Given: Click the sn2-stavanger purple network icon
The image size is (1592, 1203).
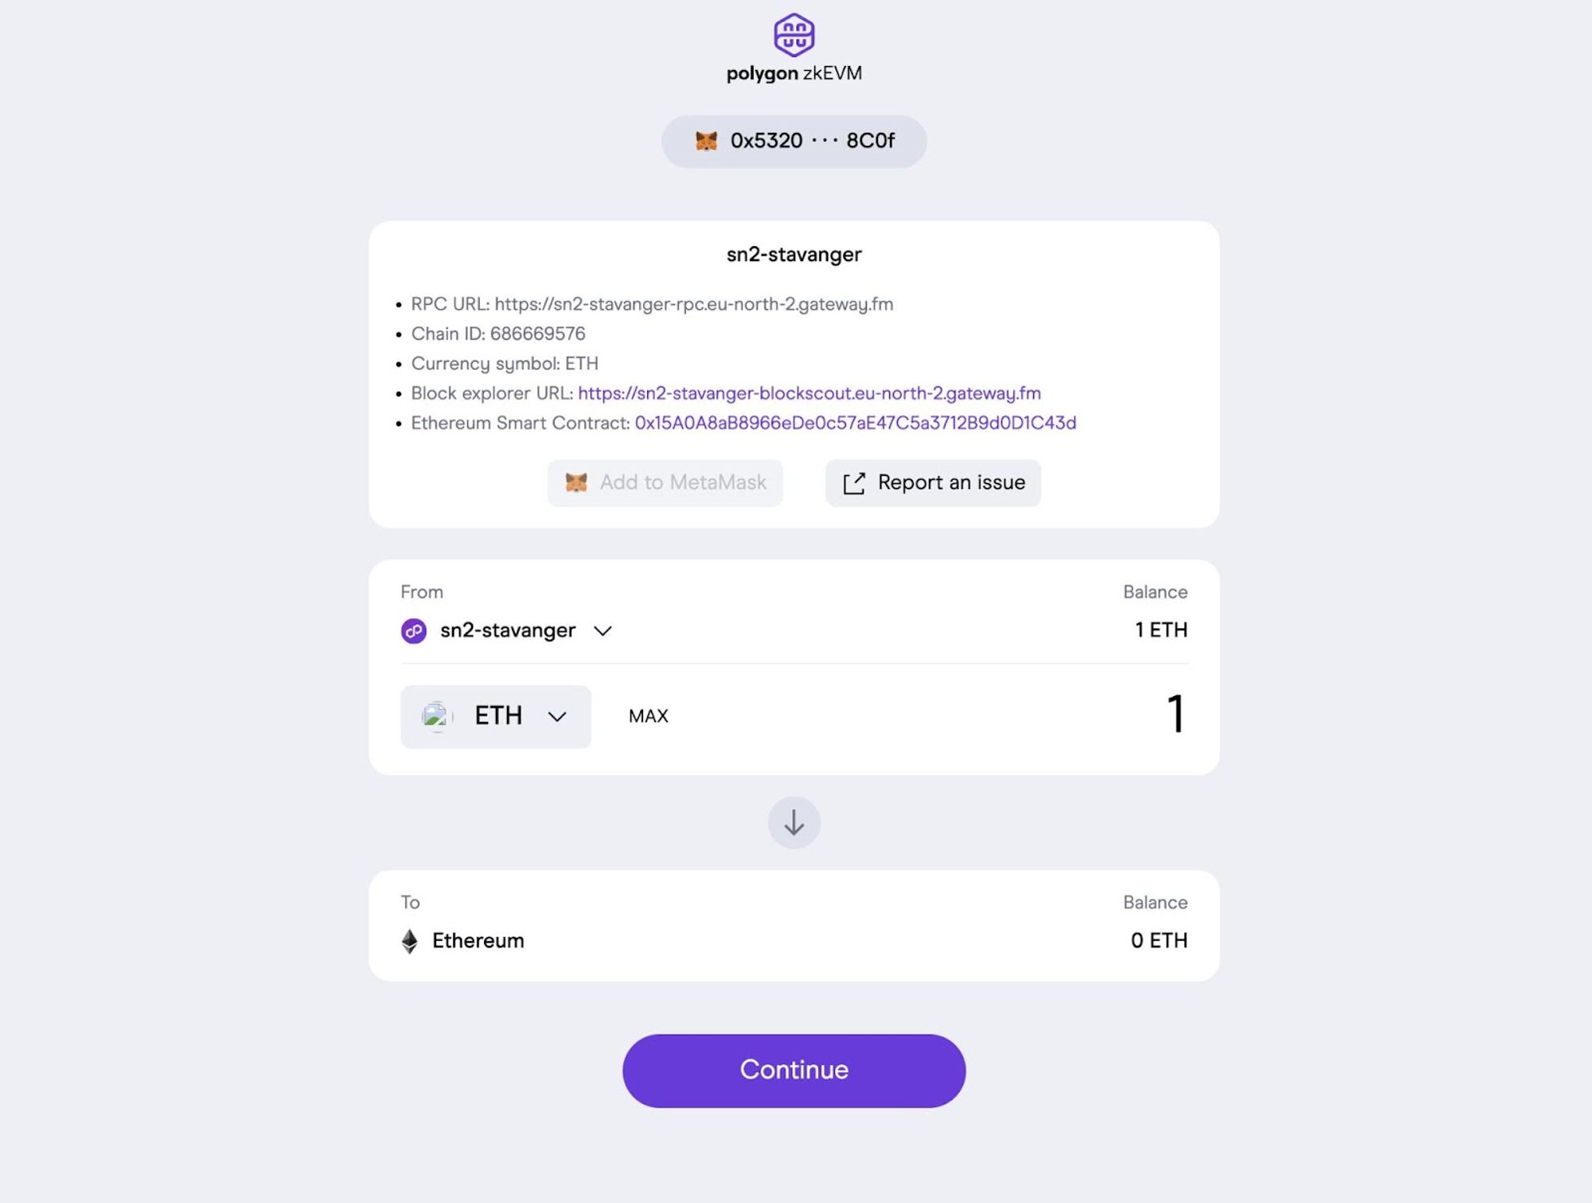Looking at the screenshot, I should tap(414, 631).
